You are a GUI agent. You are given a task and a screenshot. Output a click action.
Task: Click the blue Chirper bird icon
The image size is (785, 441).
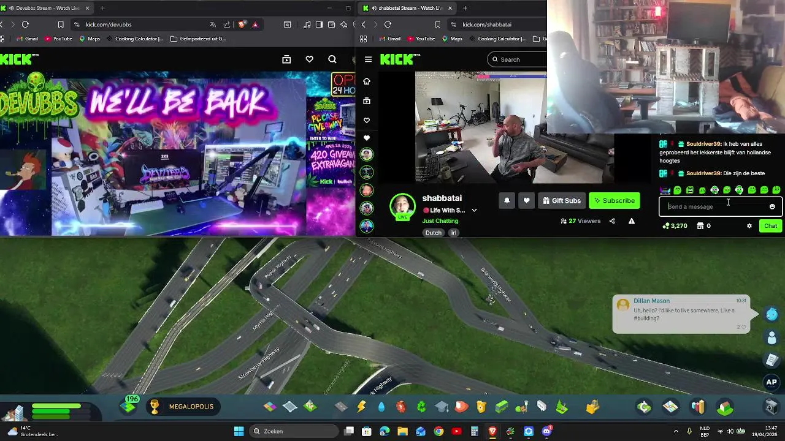click(772, 314)
